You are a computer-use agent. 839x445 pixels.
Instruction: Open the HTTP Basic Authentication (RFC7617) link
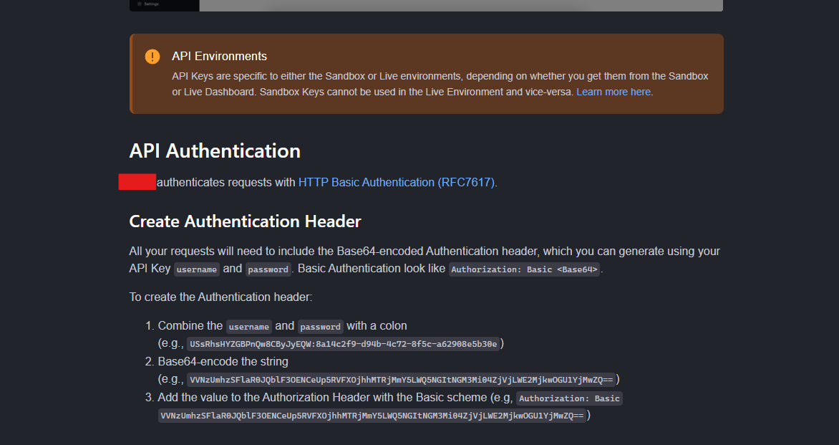(397, 182)
